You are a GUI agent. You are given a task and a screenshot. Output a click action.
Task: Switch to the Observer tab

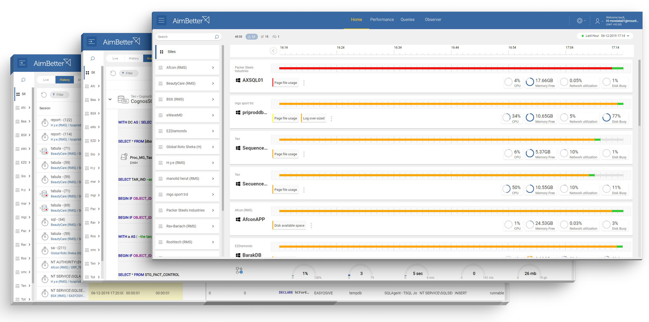click(433, 20)
